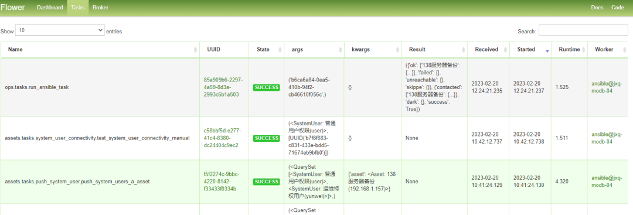Image resolution: width=633 pixels, height=215 pixels.
Task: Open the Broker tab
Action: click(x=101, y=8)
